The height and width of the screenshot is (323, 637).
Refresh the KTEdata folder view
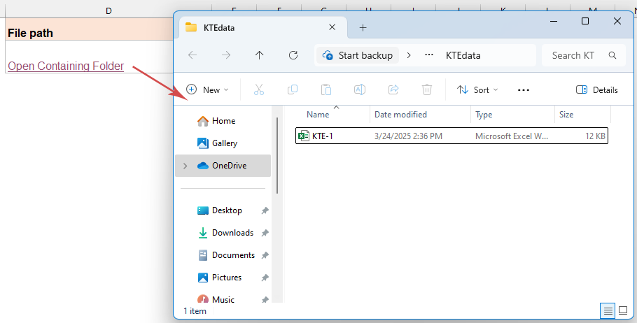click(x=293, y=55)
